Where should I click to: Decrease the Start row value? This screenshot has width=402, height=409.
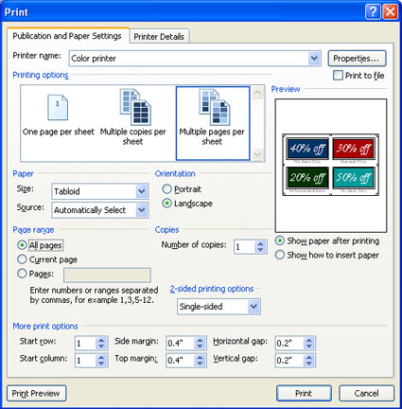point(101,346)
